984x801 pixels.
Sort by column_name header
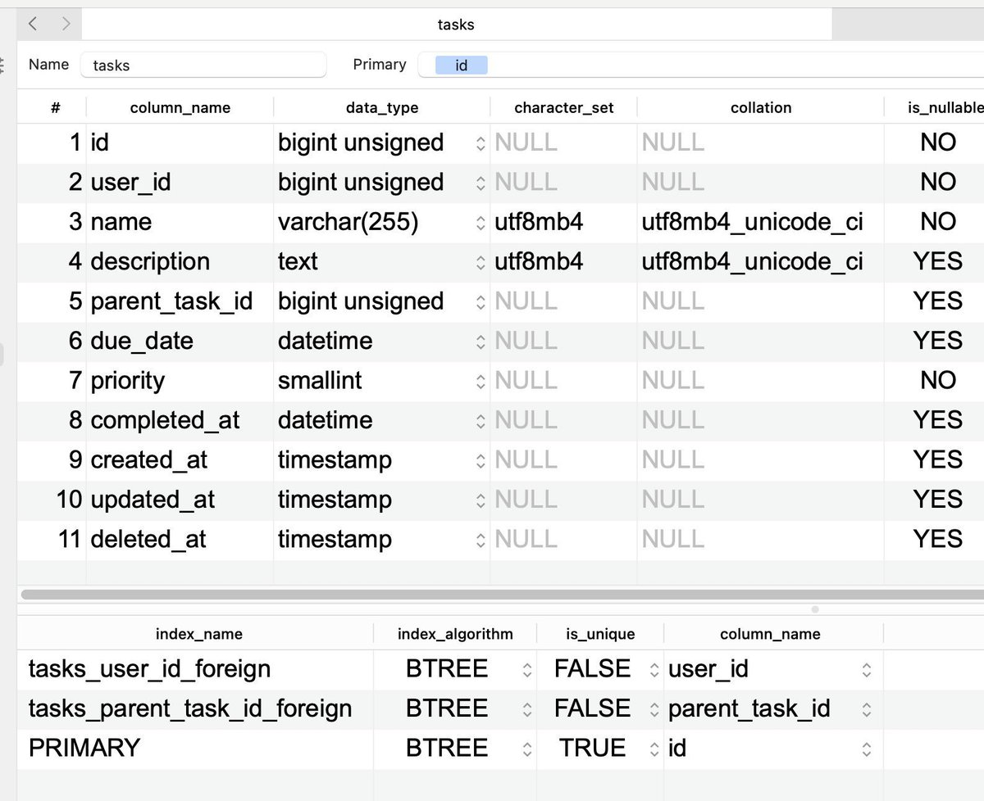pyautogui.click(x=180, y=107)
